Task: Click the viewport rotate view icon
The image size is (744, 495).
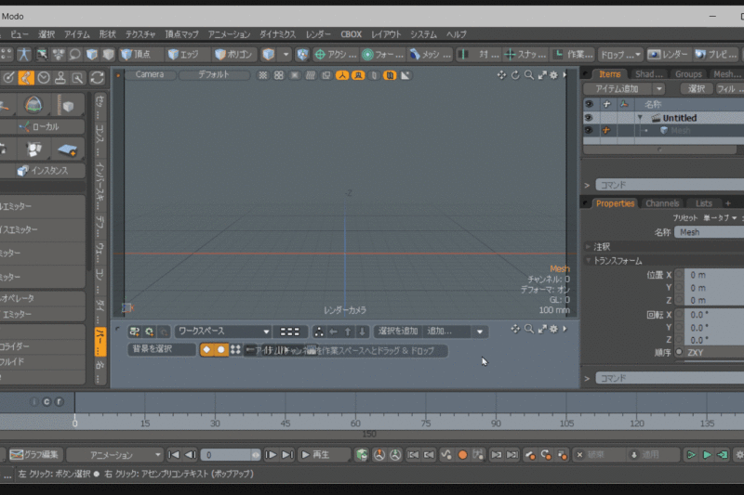Action: 515,74
